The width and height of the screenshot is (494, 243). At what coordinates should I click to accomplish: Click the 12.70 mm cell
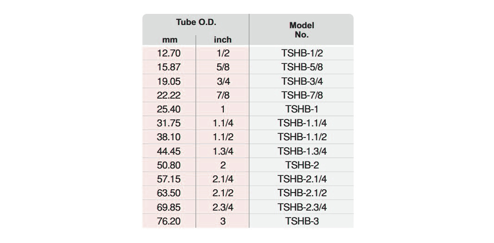(169, 53)
